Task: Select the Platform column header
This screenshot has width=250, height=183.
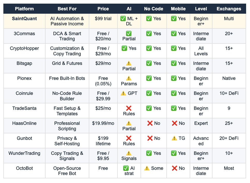Action: pos(24,9)
